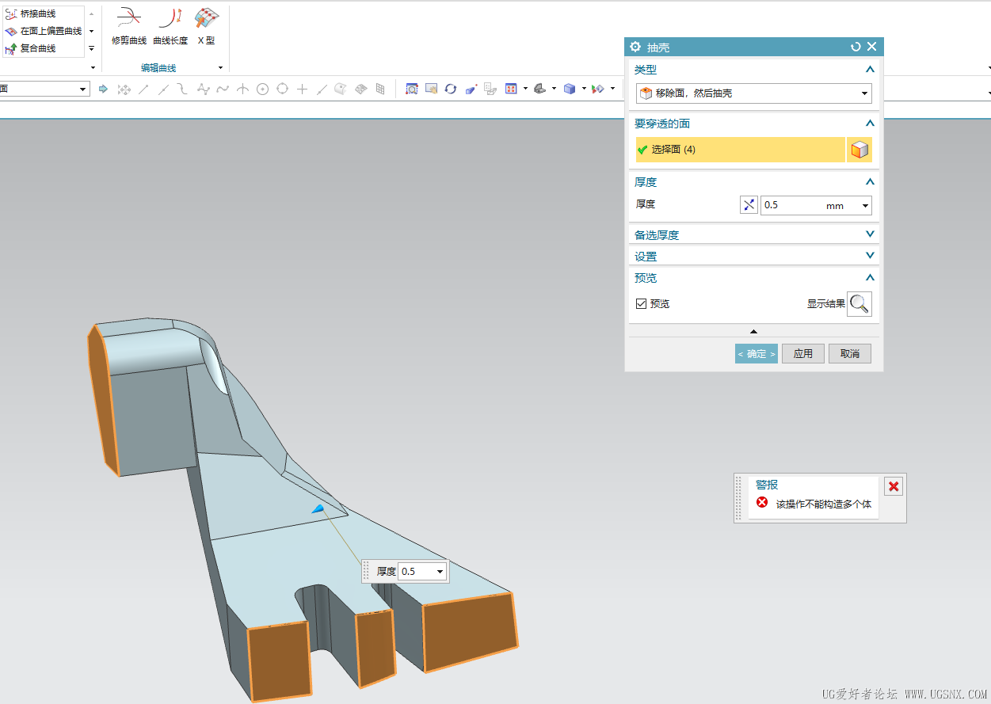Click the 应用 apply button
The height and width of the screenshot is (704, 991).
(x=803, y=353)
